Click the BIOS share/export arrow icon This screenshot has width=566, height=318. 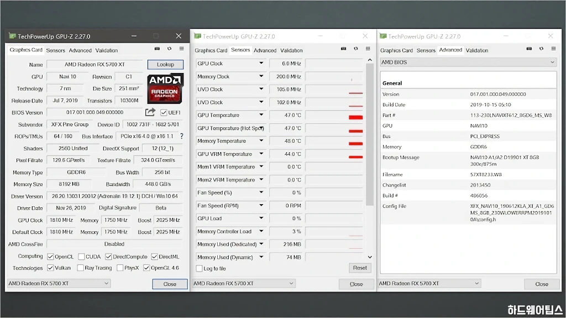coord(150,112)
